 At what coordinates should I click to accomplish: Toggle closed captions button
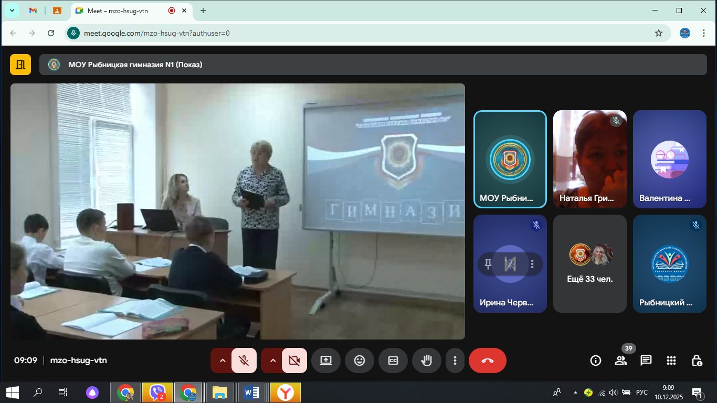pyautogui.click(x=393, y=360)
